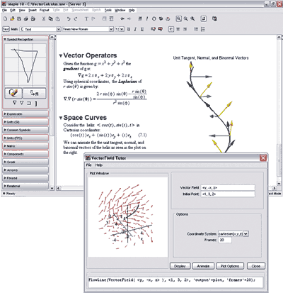283x293 pixels.
Task: Expand the Matrix palette
Action: point(25,146)
